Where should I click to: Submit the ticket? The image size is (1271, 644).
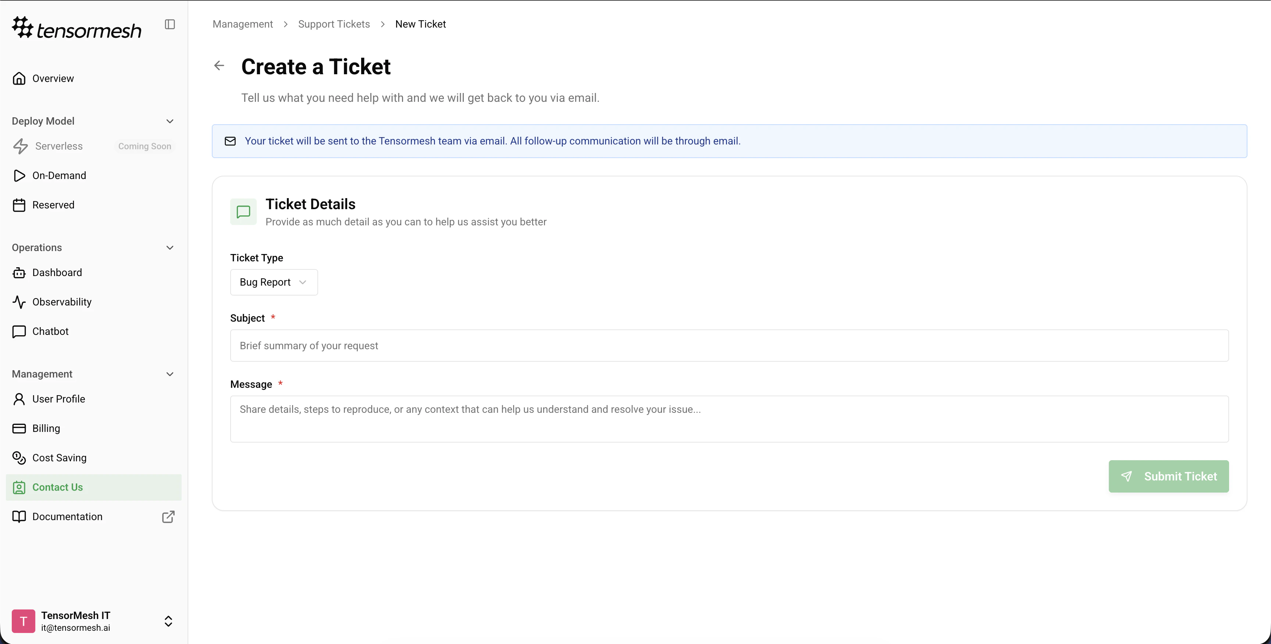tap(1169, 476)
